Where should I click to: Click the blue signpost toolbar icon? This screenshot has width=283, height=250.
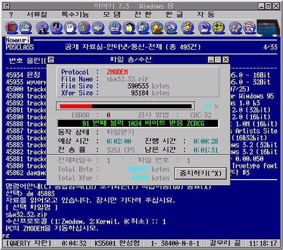click(115, 28)
